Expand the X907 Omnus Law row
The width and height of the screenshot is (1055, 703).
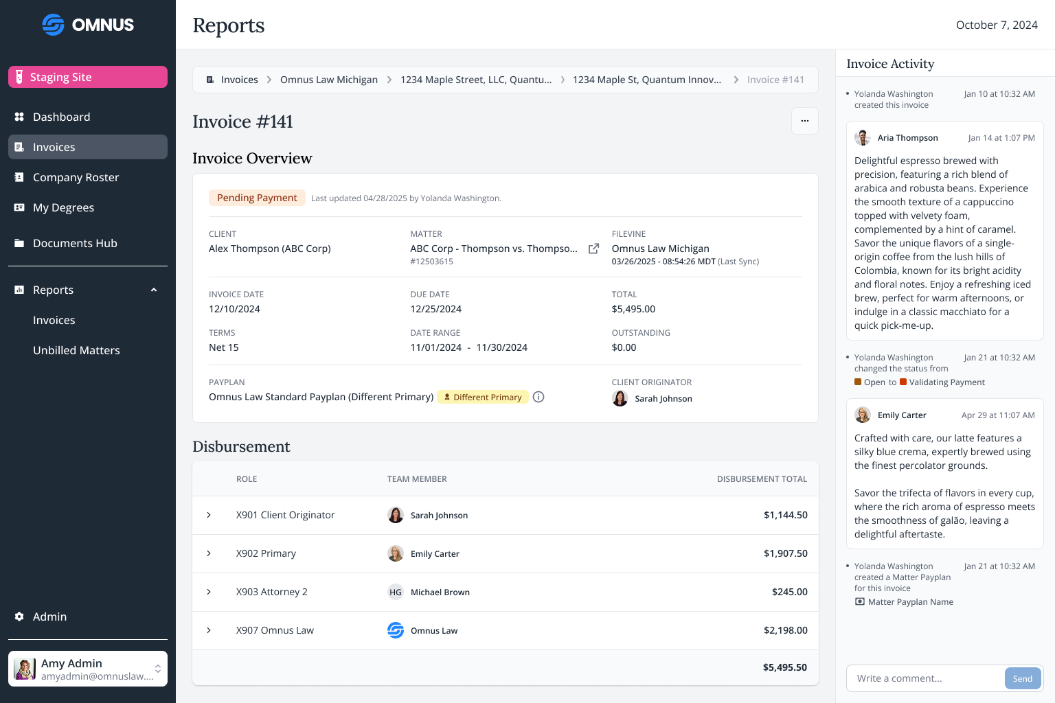pos(209,630)
